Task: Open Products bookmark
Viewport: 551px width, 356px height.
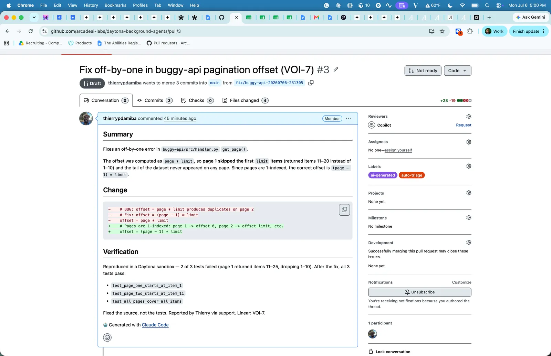Action: tap(80, 43)
